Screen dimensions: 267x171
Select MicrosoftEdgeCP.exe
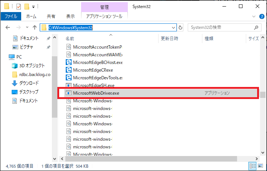(x=89, y=70)
